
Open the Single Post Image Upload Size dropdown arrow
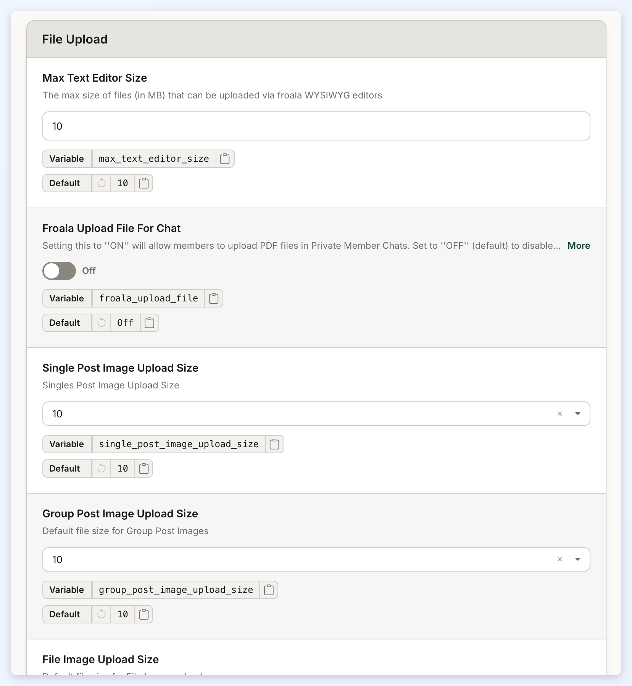point(578,414)
